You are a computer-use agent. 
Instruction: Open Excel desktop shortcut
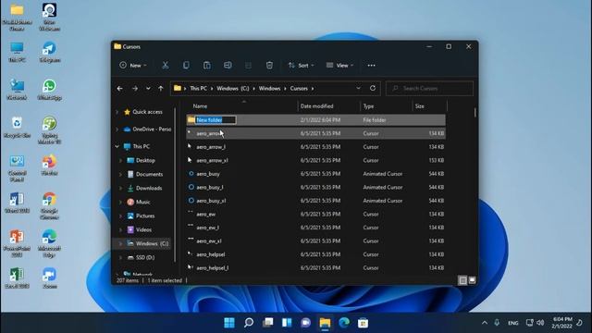click(17, 278)
